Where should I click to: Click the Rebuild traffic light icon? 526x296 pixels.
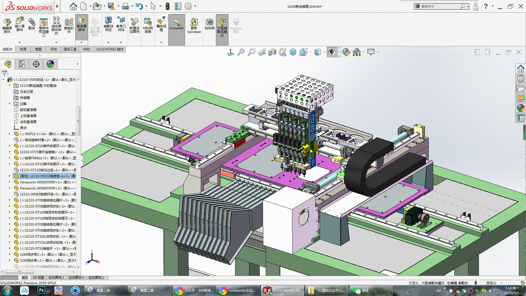[x=168, y=6]
